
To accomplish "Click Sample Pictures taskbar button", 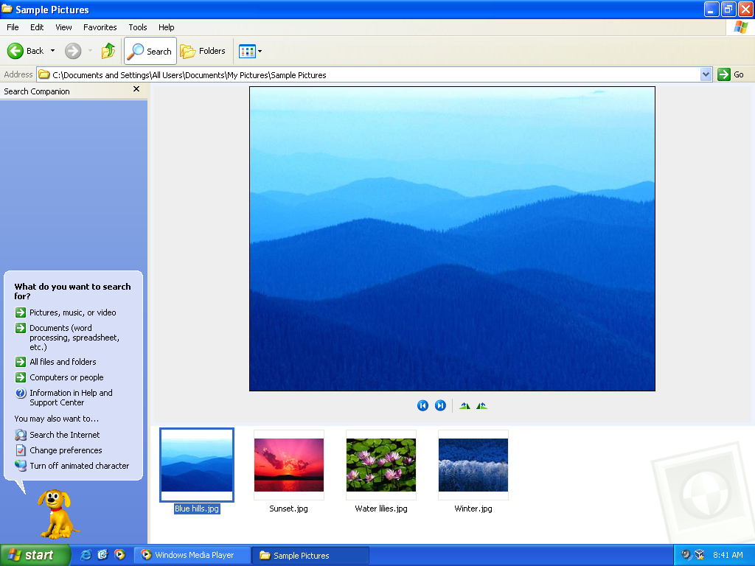I will [311, 556].
